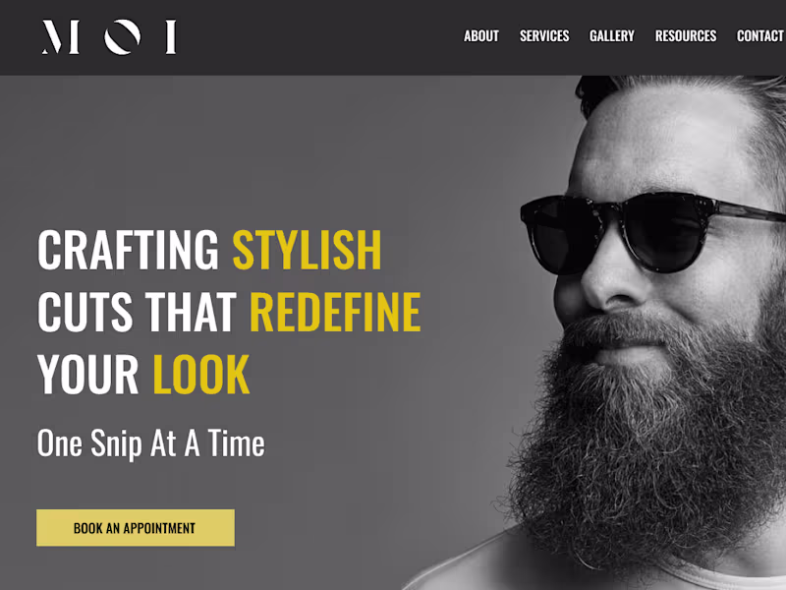Click the MOI logo in the header
This screenshot has height=590, width=786.
point(109,36)
